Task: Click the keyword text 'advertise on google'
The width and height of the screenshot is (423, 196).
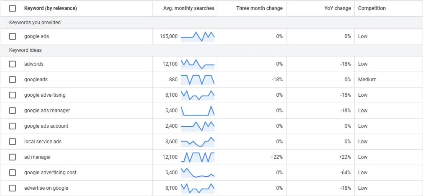Action: tap(46, 188)
